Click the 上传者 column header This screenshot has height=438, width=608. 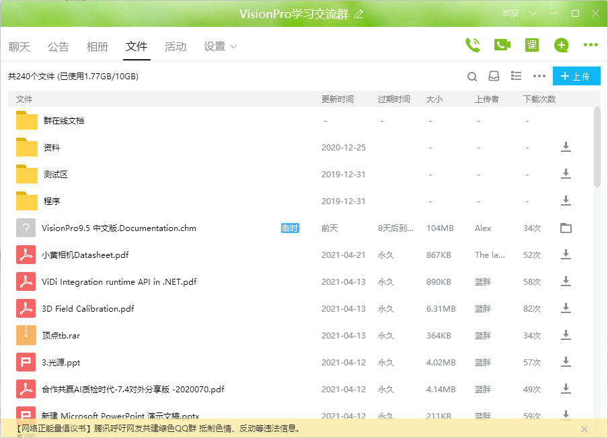(x=487, y=99)
